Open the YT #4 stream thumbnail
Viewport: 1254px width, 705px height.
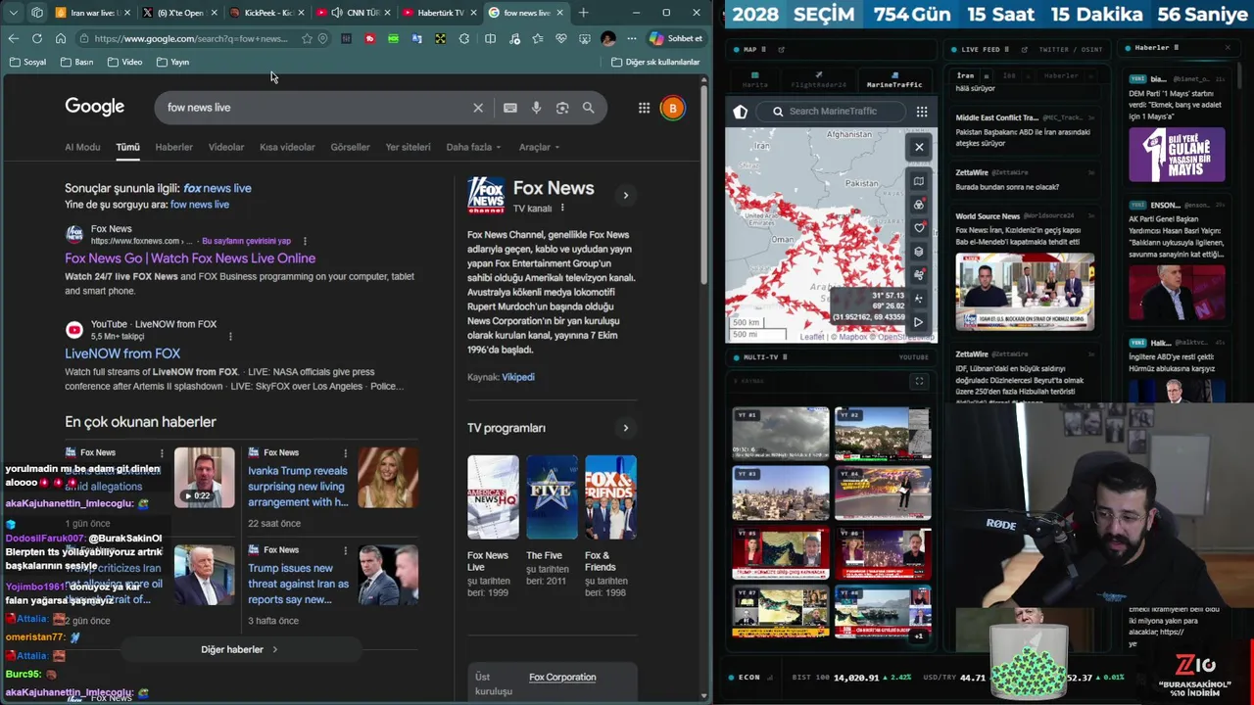click(883, 493)
